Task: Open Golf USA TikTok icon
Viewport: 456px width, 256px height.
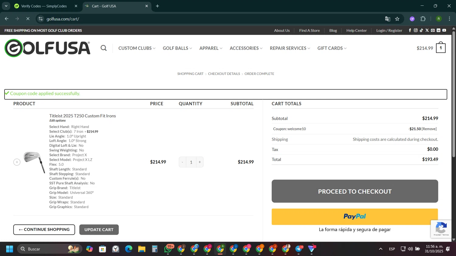Action: (x=421, y=30)
